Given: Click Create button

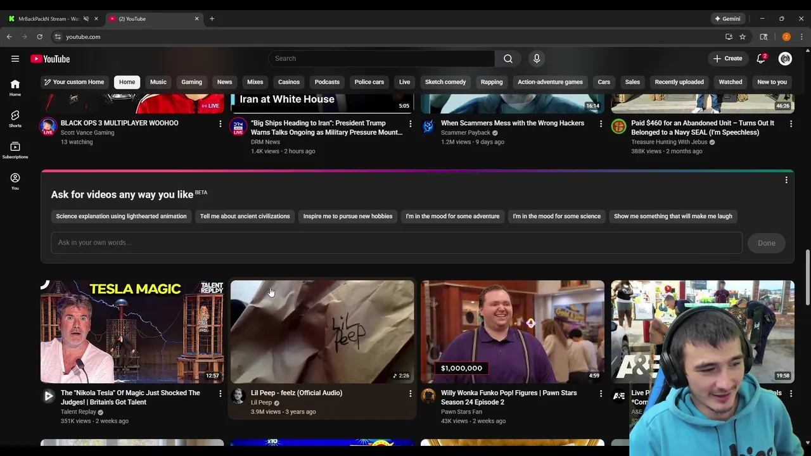Looking at the screenshot, I should [x=727, y=58].
